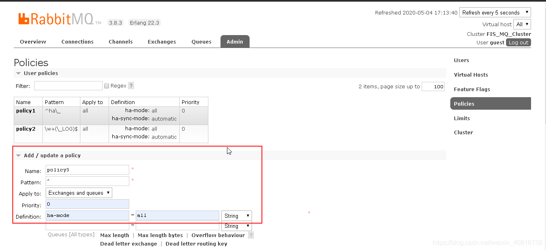Click the definition value field with all
The width and height of the screenshot is (546, 250).
click(177, 215)
